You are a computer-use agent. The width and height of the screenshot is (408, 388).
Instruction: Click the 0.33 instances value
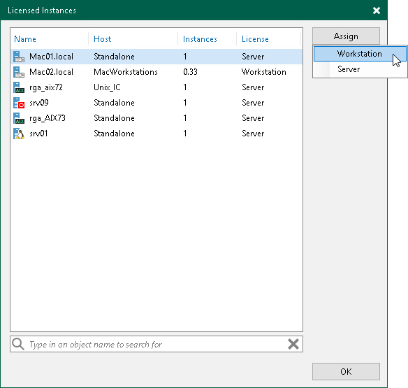point(190,72)
